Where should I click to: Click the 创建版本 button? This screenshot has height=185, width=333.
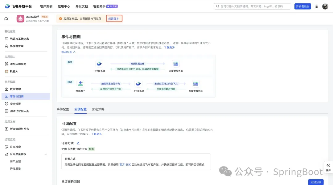click(114, 19)
